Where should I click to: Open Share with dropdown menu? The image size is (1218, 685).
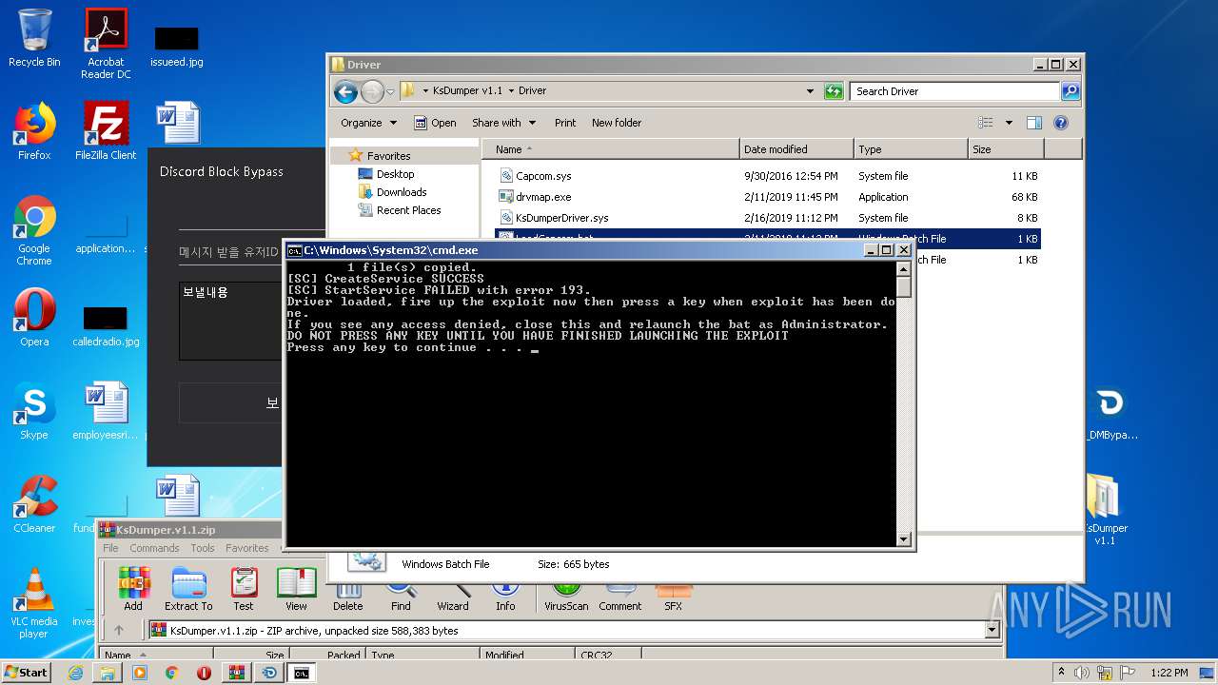click(x=503, y=123)
